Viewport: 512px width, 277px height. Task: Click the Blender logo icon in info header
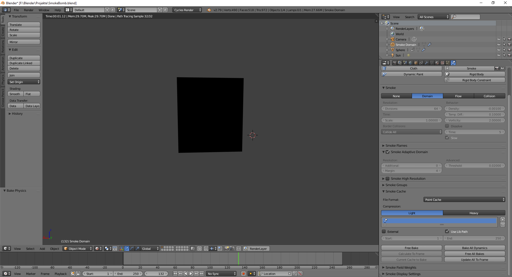pos(209,10)
